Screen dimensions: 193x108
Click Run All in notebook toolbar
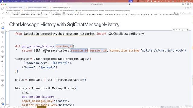pyautogui.click(x=36, y=13)
